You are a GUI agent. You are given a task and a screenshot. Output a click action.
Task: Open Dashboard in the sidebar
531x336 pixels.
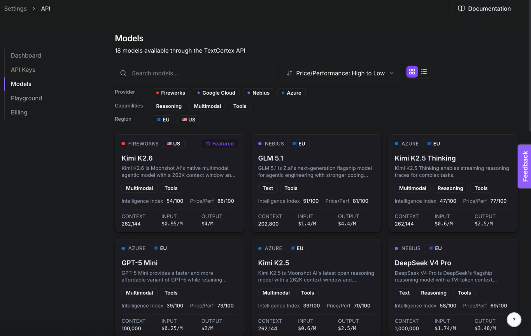coord(26,56)
